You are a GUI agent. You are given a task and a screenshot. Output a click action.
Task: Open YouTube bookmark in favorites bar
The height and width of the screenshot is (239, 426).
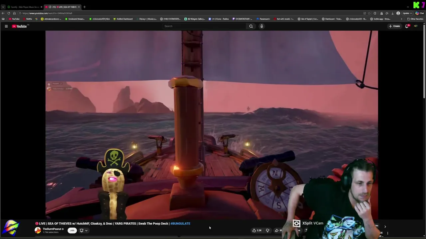coord(14,19)
